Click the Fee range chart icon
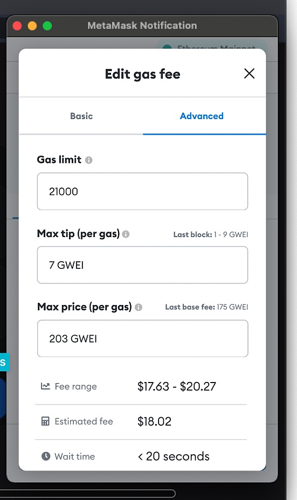 45,386
